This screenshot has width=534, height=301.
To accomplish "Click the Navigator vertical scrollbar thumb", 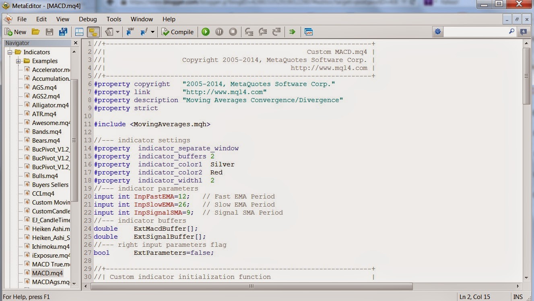I will [74, 140].
